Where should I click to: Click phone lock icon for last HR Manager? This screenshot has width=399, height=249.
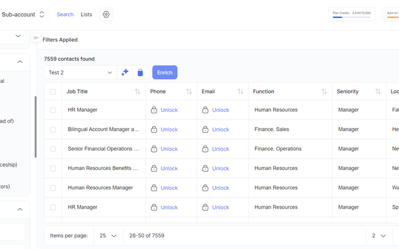coord(154,207)
